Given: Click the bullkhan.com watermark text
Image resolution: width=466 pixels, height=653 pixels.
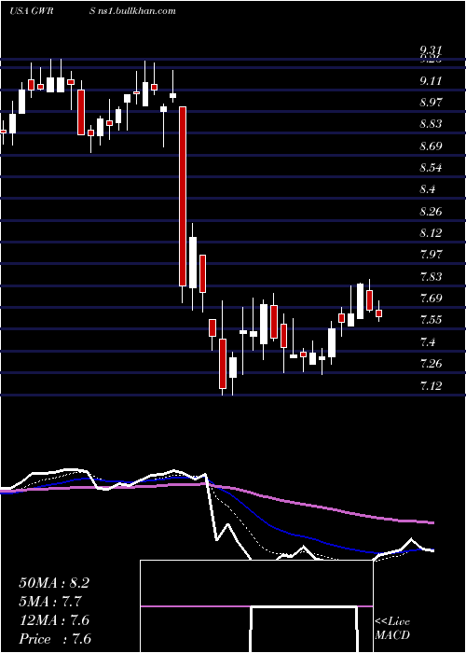Looking at the screenshot, I should (133, 11).
